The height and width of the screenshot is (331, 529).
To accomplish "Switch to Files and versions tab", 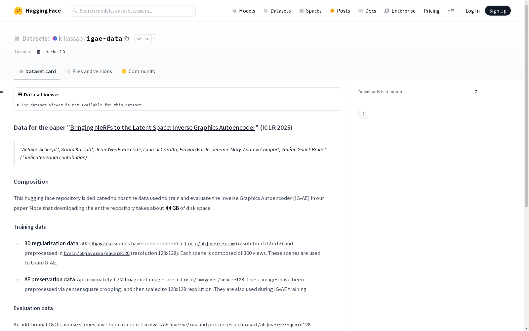I will (89, 71).
